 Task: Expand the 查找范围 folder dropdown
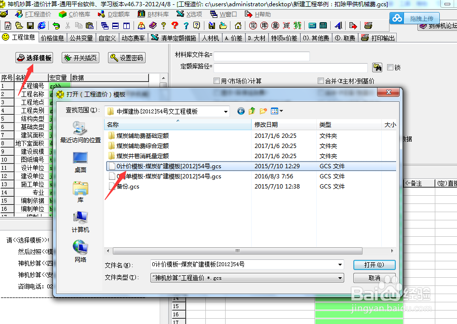226,112
